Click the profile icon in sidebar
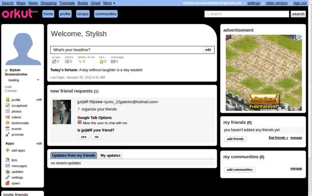The width and height of the screenshot is (312, 196). tap(7, 100)
